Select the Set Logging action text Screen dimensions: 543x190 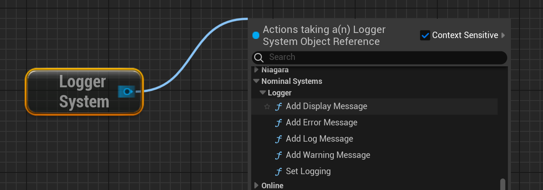308,172
